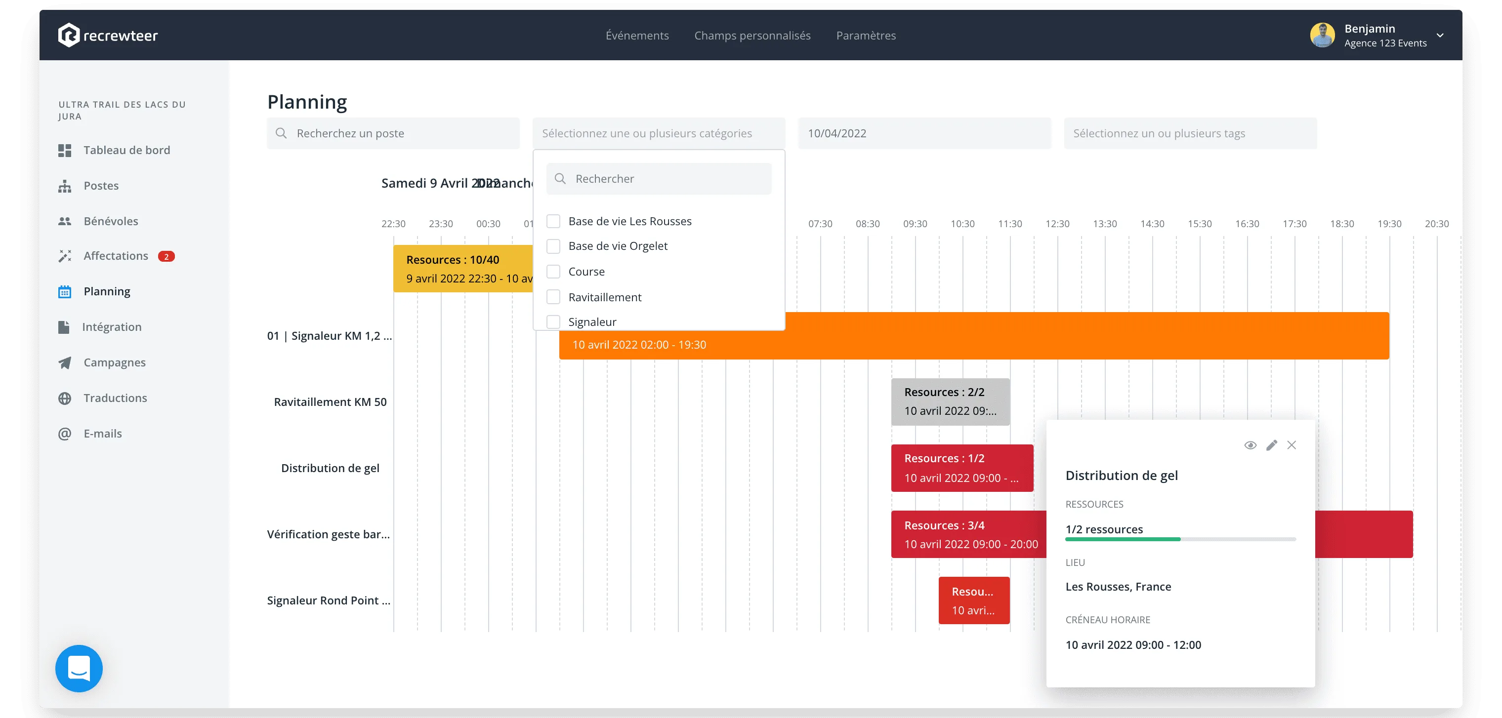This screenshot has height=718, width=1502.
Task: Open Champs personnalisés menu
Action: point(752,36)
